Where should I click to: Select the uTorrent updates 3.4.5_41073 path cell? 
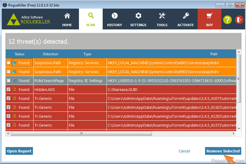tap(172, 98)
